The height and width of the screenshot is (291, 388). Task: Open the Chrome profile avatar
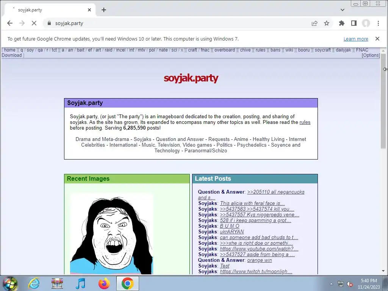[x=366, y=23]
